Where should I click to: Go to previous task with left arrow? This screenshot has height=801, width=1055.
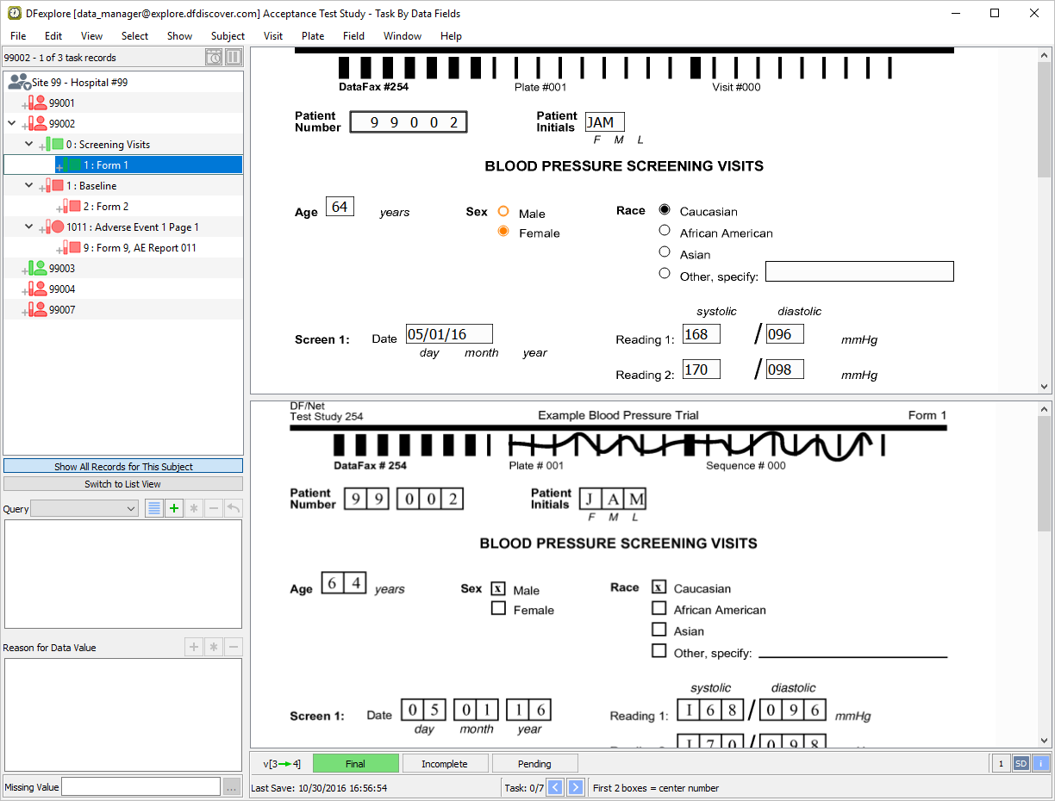(556, 787)
